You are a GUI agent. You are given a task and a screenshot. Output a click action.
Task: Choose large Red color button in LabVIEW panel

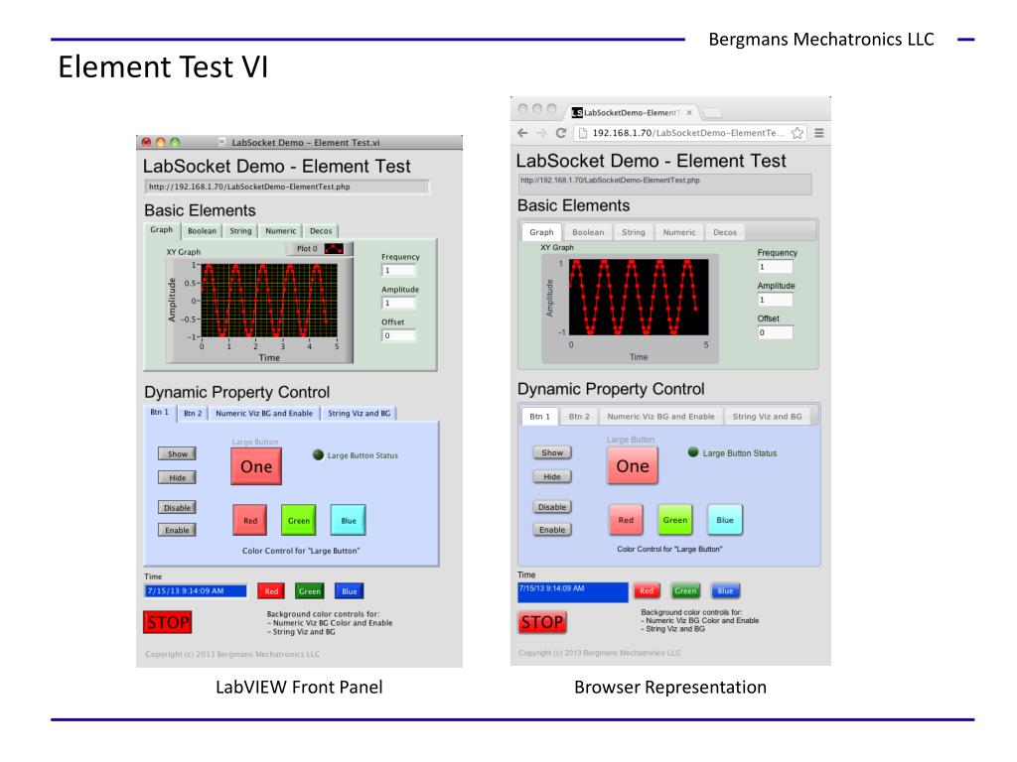coord(249,520)
